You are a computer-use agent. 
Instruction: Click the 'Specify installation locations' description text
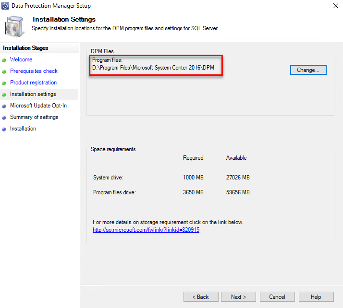pyautogui.click(x=125, y=28)
